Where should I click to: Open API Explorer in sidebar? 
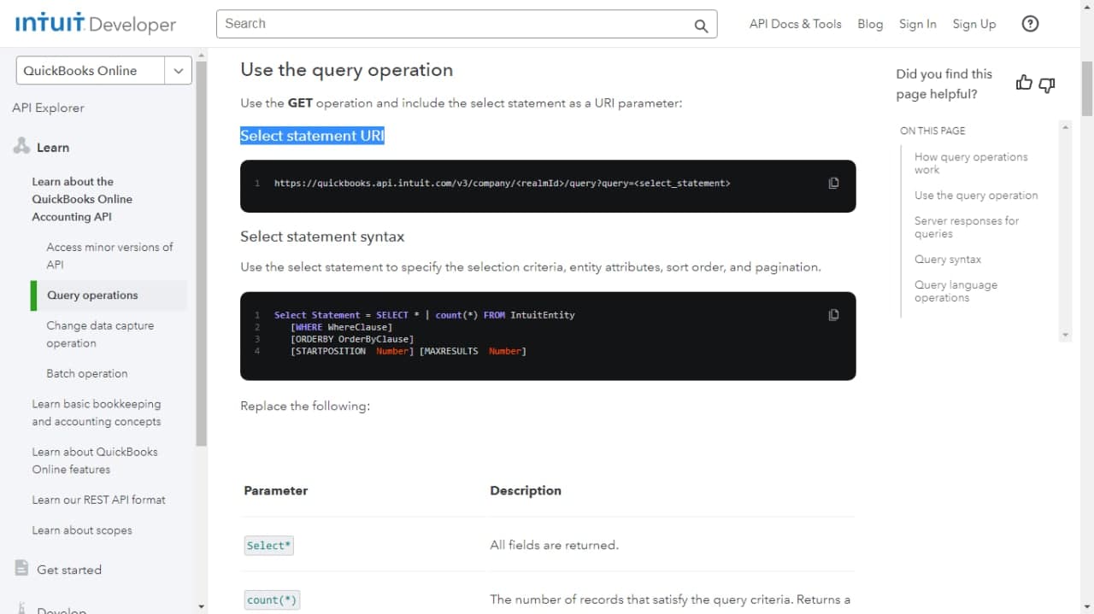click(x=48, y=108)
